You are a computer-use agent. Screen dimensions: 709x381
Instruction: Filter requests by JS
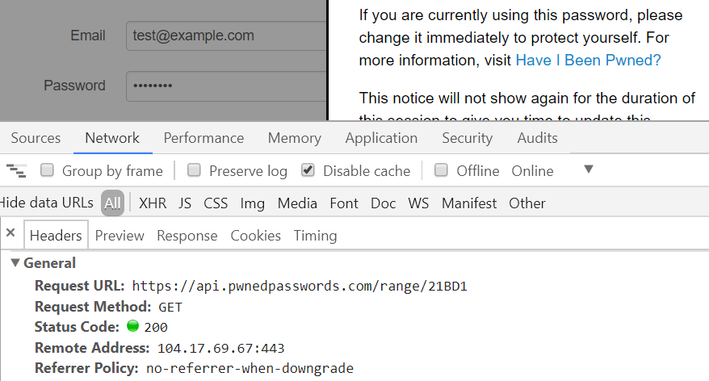[x=185, y=203]
